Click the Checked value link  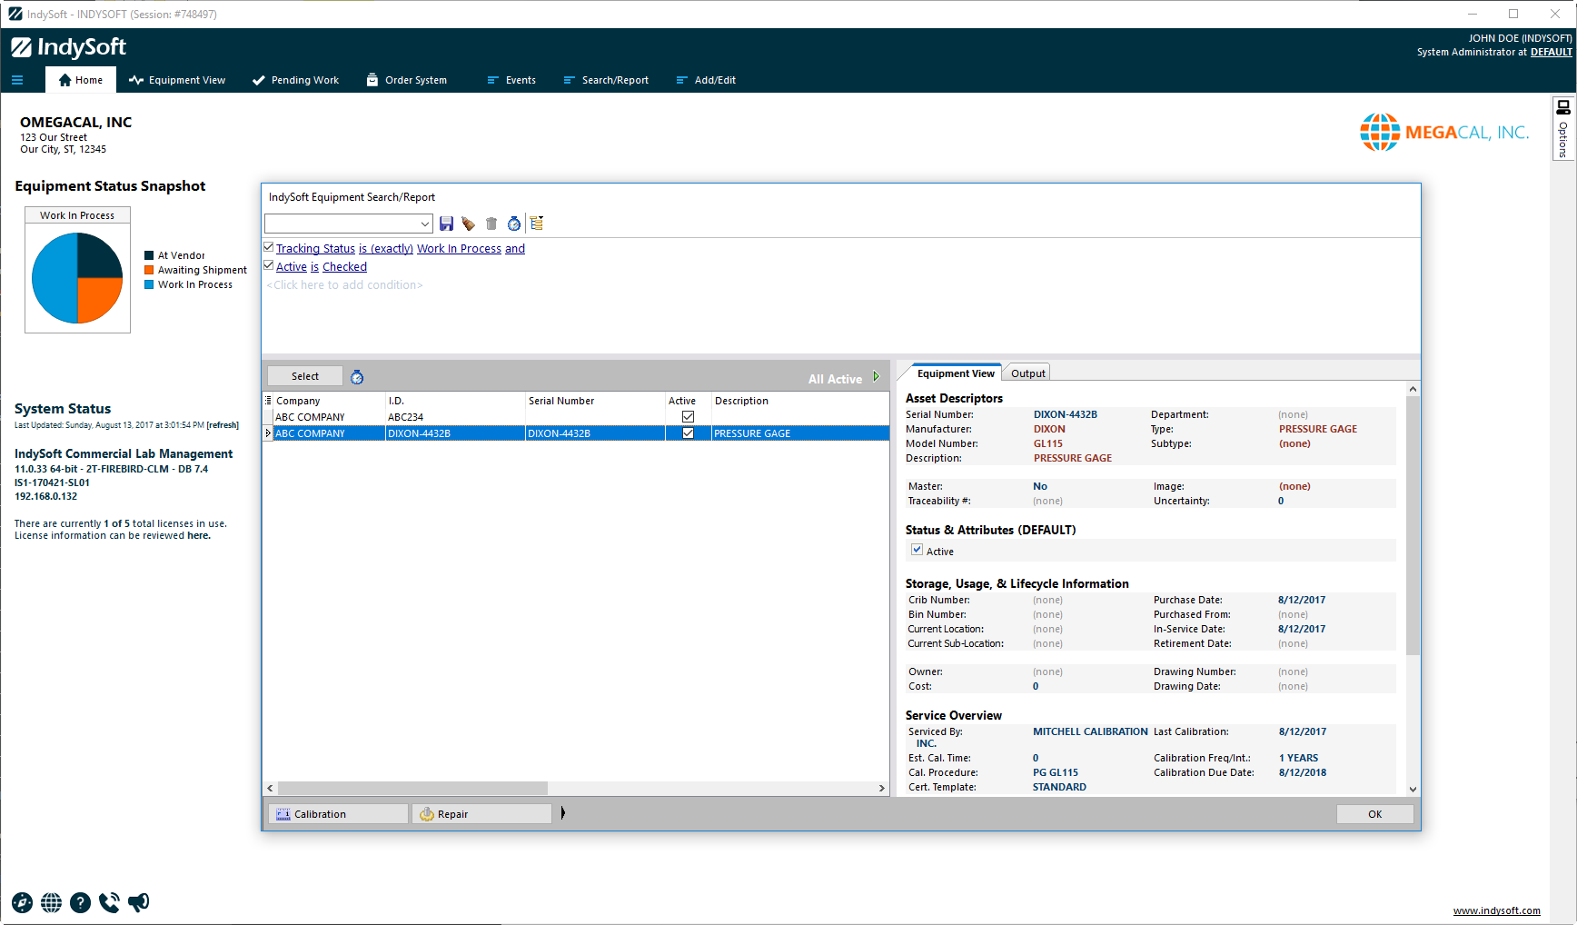tap(344, 266)
